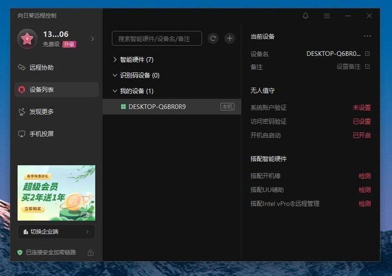Click 检测 for 搭配UU辅助
Viewport: 392px width, 276px height.
tap(365, 190)
